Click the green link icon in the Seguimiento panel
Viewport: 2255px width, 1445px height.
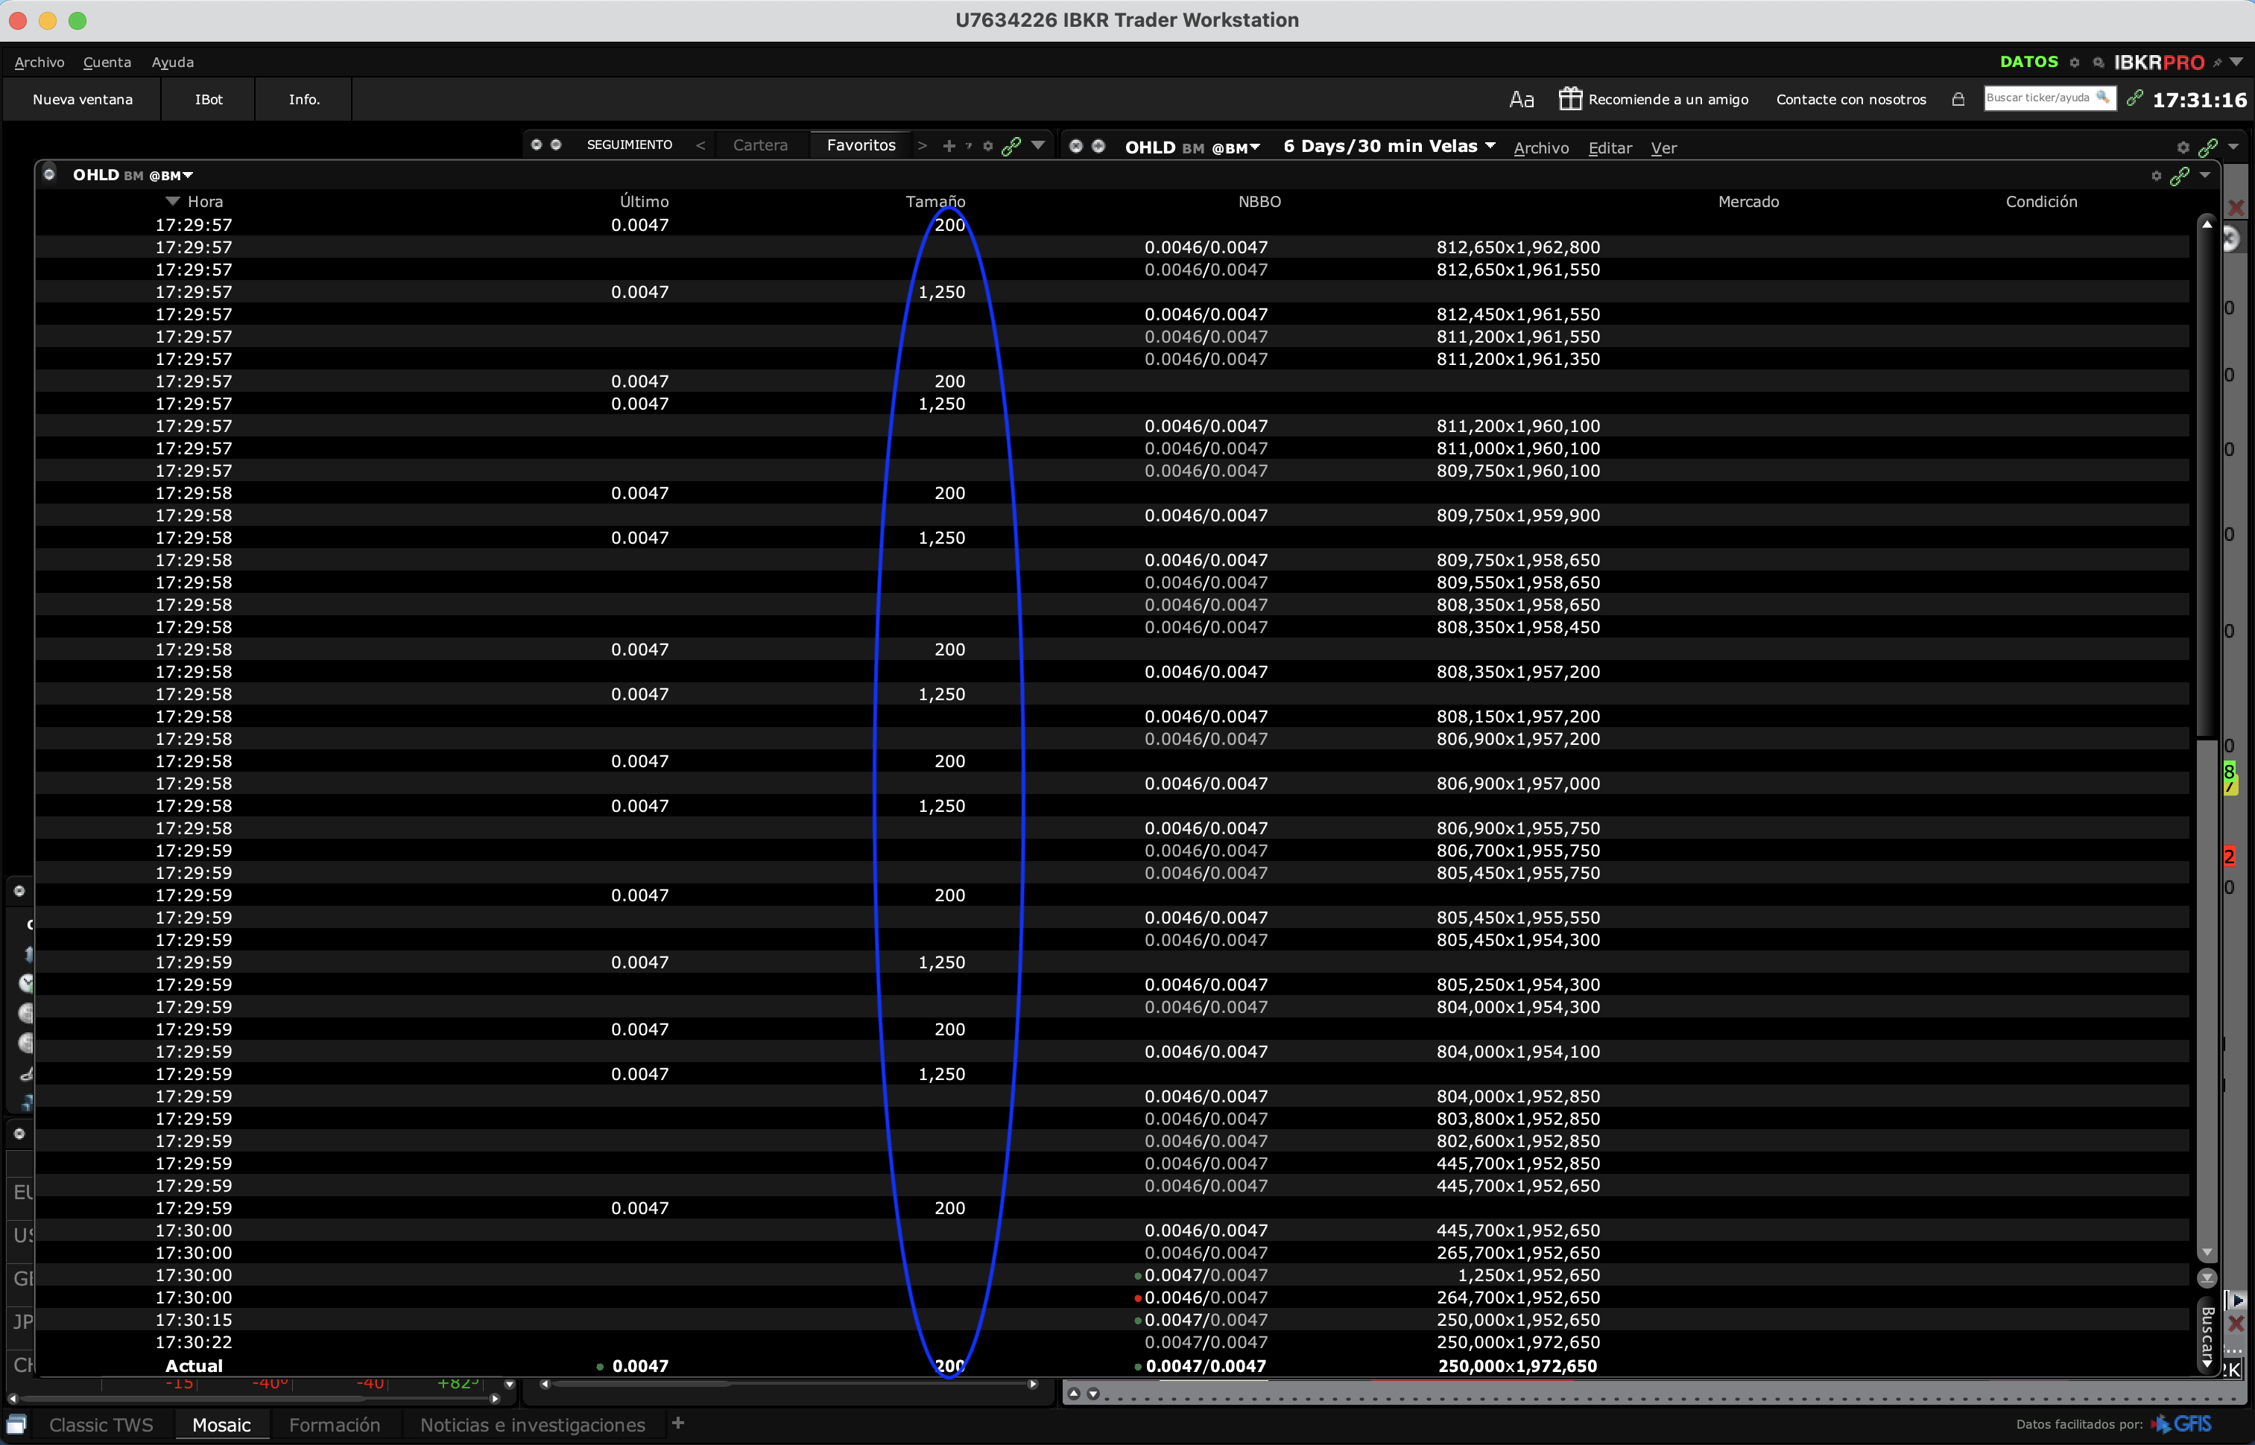(1011, 145)
